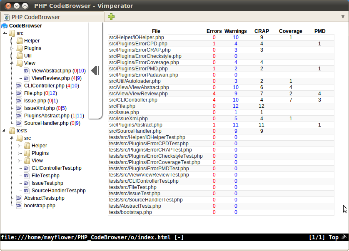This screenshot has height=251, width=349.
Task: Open the src/Plugins/ErrorCRAP.php table link
Action: tap(140, 50)
